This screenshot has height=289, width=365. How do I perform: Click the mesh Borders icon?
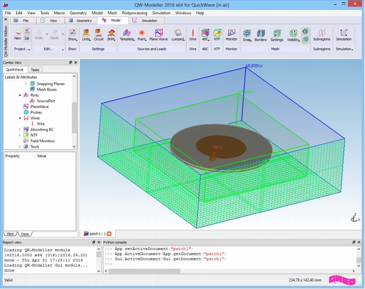(261, 33)
